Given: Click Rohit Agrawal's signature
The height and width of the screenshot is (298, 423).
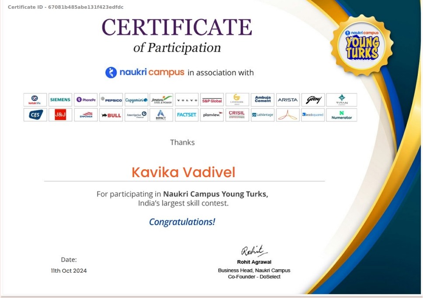Looking at the screenshot, I should pyautogui.click(x=253, y=251).
